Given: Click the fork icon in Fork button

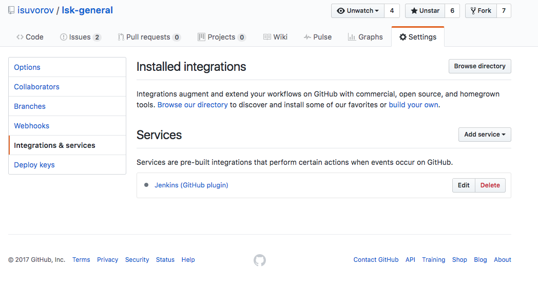Looking at the screenshot, I should pyautogui.click(x=473, y=11).
